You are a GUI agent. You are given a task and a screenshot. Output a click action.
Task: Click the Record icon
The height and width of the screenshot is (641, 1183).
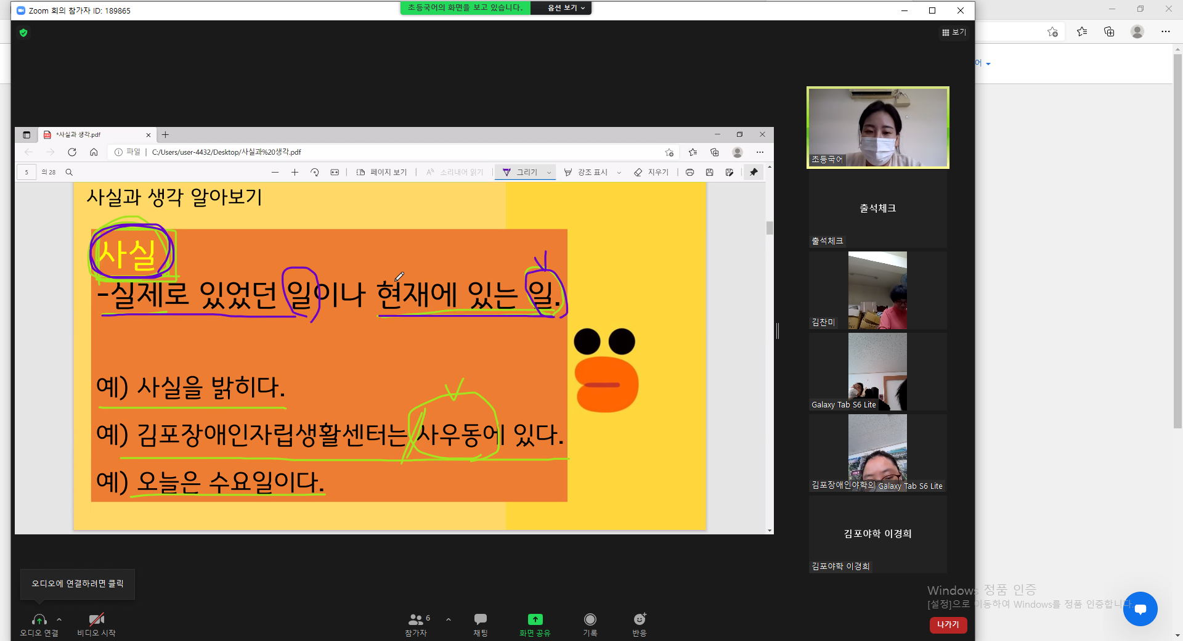pyautogui.click(x=590, y=619)
